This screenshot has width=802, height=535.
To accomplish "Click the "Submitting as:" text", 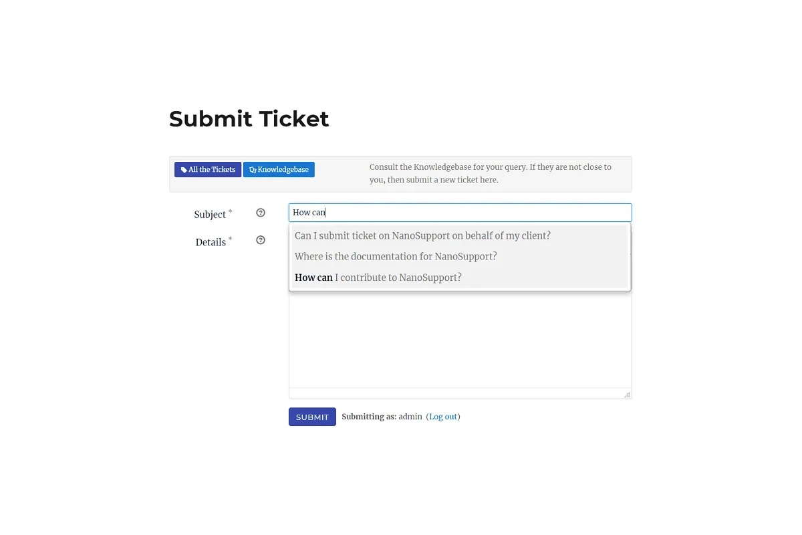I will click(x=369, y=417).
